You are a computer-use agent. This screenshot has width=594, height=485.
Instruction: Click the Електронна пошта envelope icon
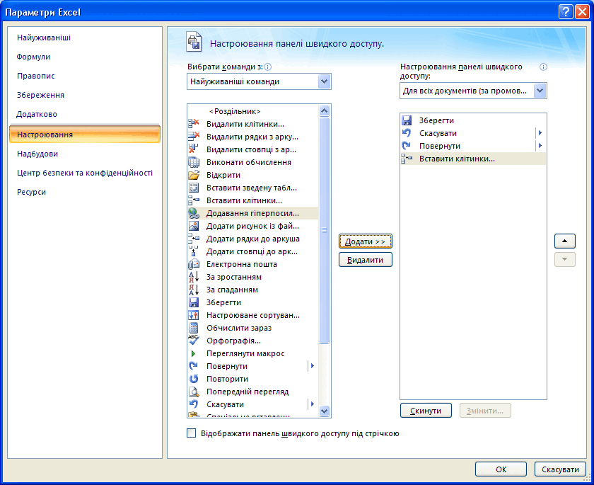(194, 264)
